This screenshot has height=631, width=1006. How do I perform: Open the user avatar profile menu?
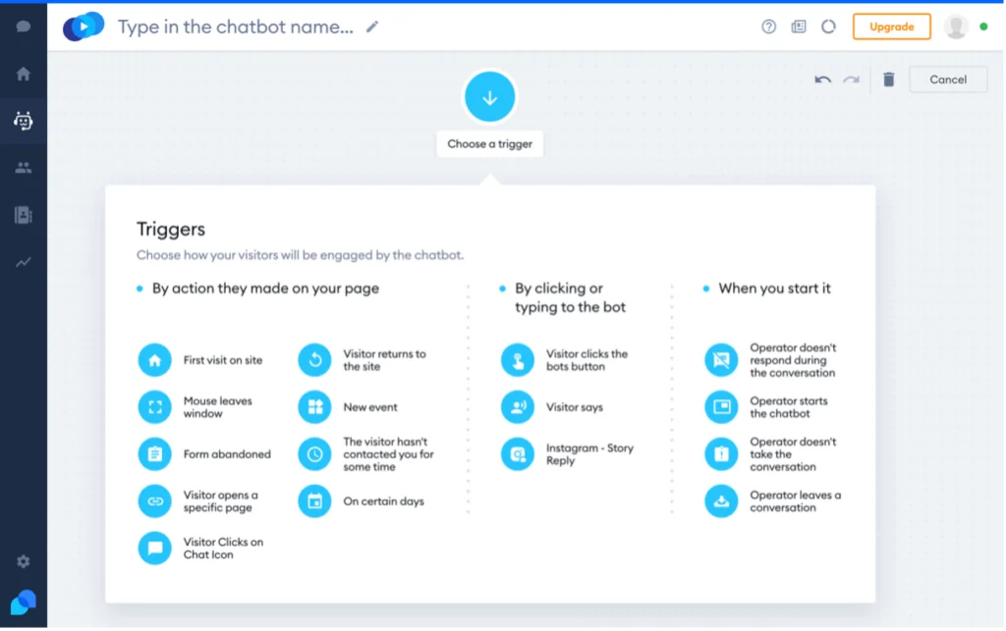pos(955,26)
